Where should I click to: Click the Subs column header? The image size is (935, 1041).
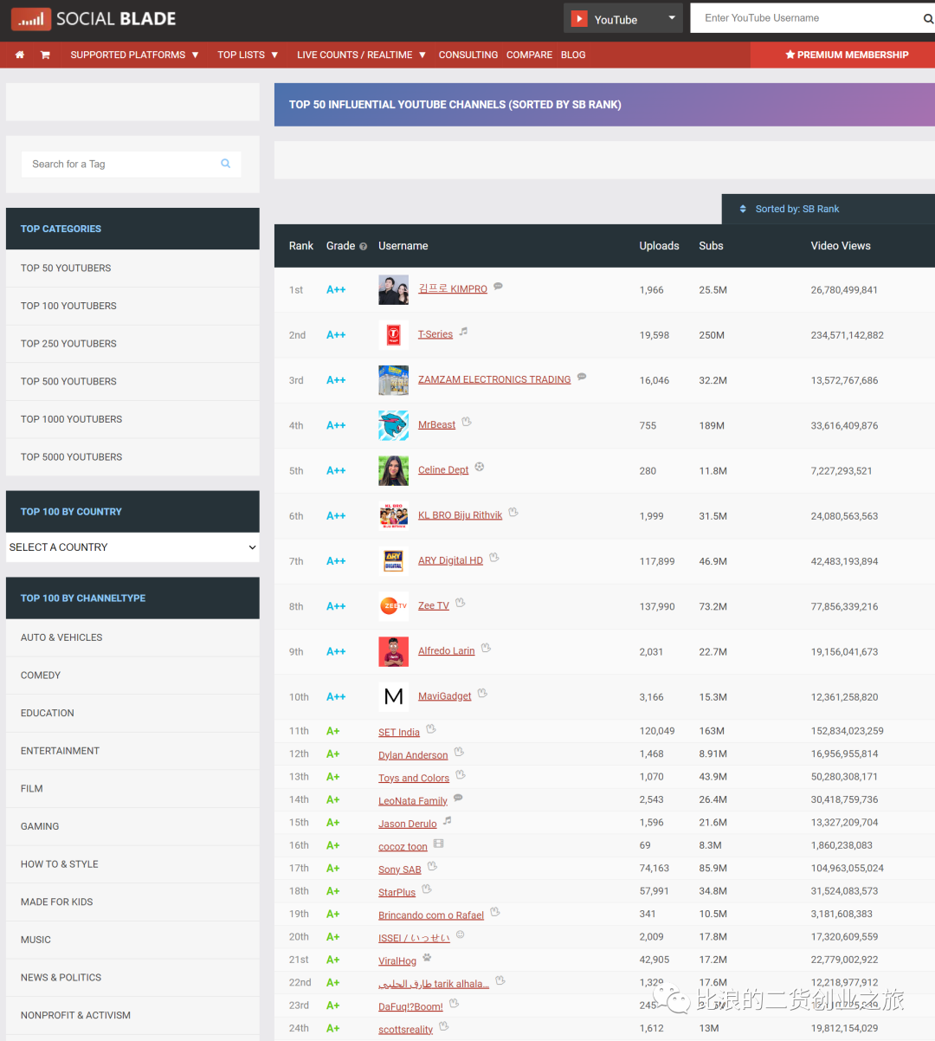(x=711, y=246)
